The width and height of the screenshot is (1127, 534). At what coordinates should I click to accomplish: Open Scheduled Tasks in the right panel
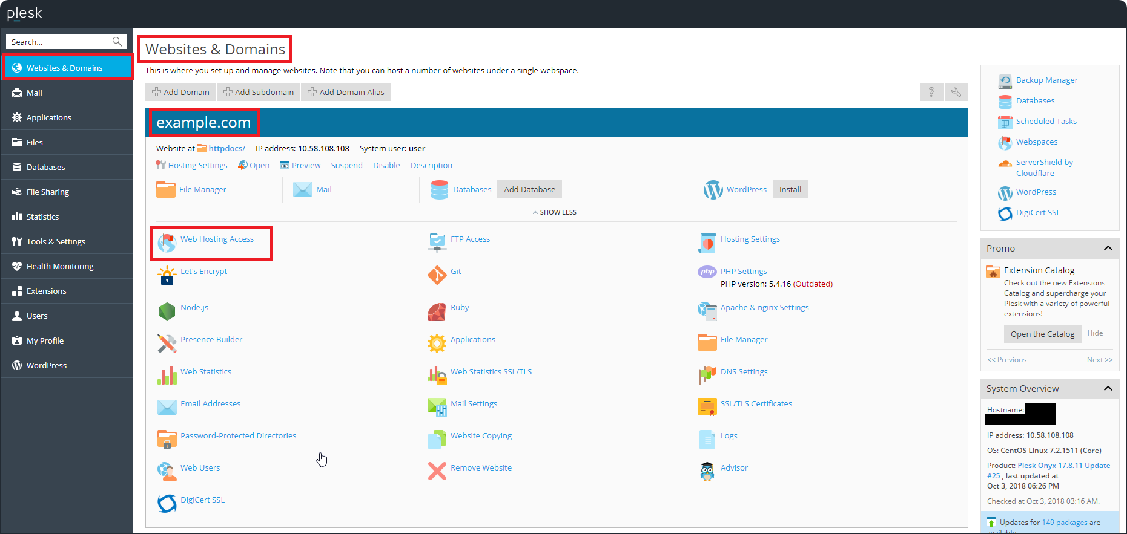[x=1046, y=121]
